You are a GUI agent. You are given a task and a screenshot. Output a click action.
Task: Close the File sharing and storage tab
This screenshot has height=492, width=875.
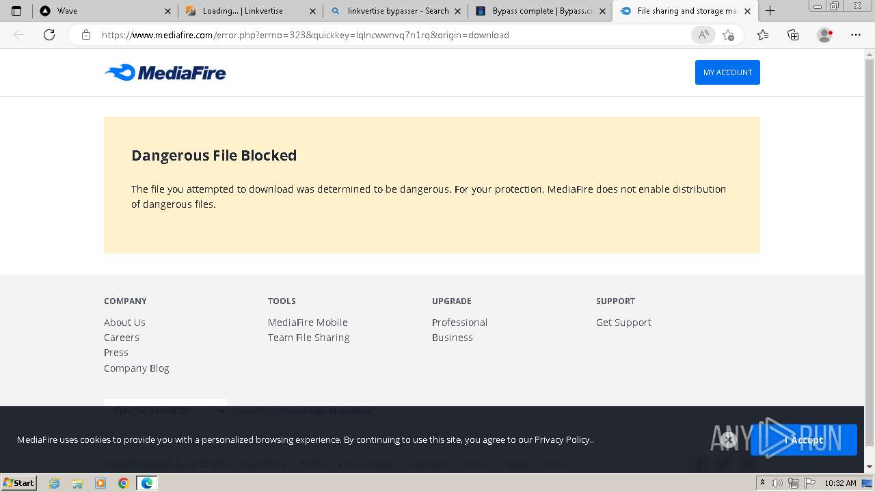[747, 11]
